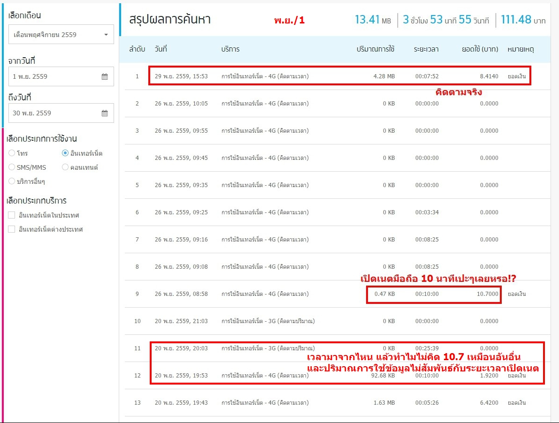Click the ระยะเวลา column header
559x423 pixels.
pyautogui.click(x=426, y=49)
